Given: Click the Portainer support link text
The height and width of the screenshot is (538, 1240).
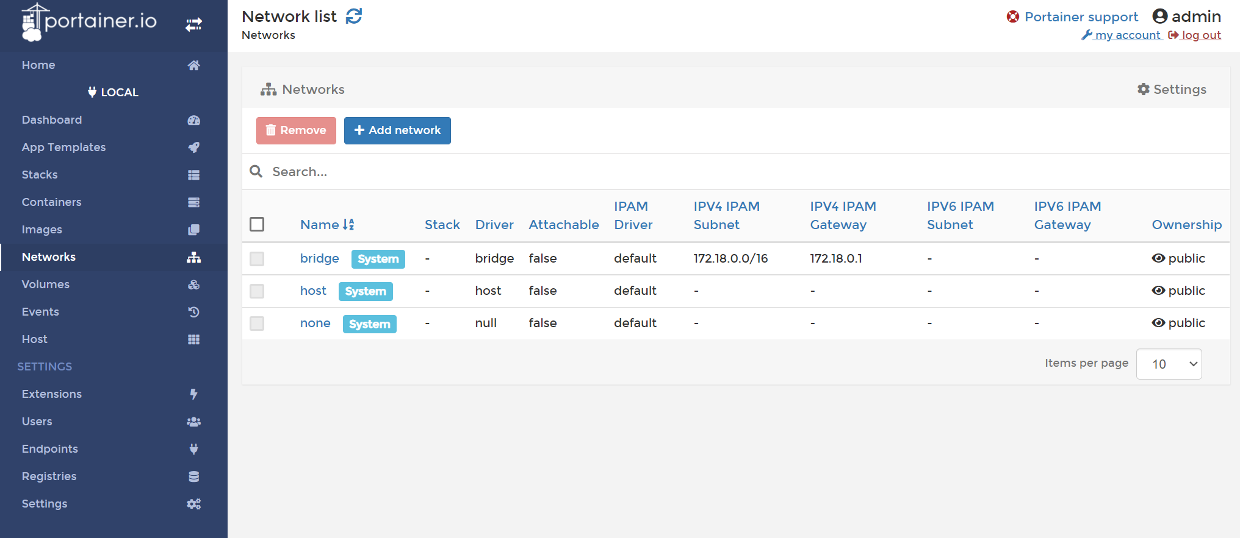Looking at the screenshot, I should pos(1081,16).
